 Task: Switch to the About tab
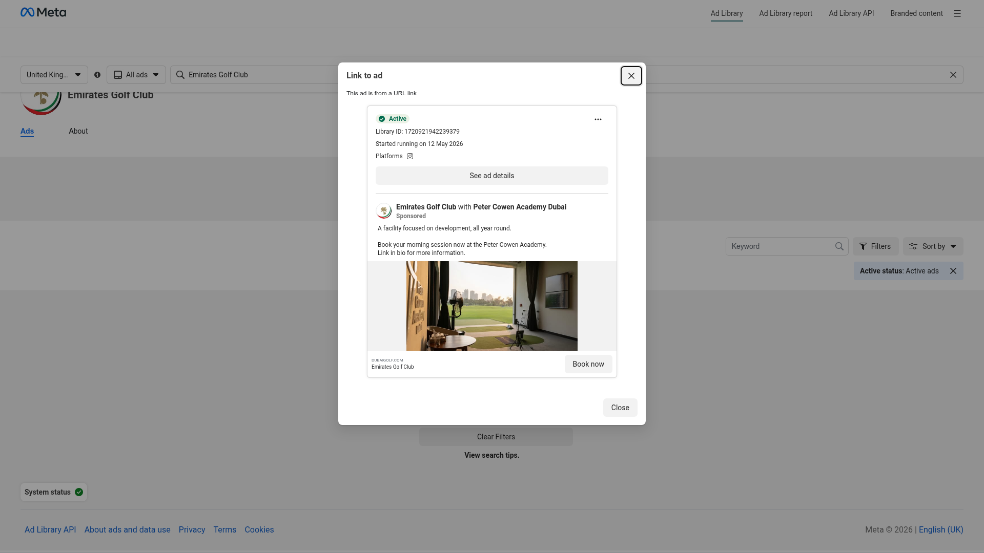(78, 131)
